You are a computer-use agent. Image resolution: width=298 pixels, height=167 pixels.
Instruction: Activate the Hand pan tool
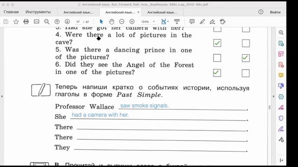(x=112, y=22)
